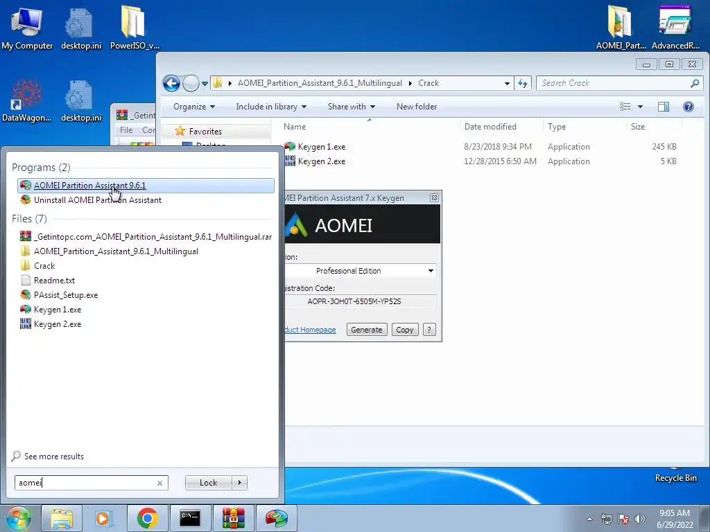Click the Windows Start orb
Screen dimensions: 710x532
[x=17, y=518]
